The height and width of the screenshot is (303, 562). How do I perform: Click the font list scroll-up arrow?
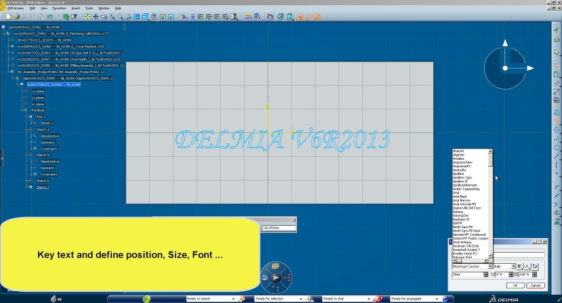[x=491, y=151]
